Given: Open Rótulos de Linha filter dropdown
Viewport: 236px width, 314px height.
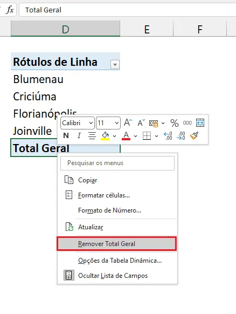Looking at the screenshot, I should [x=115, y=65].
